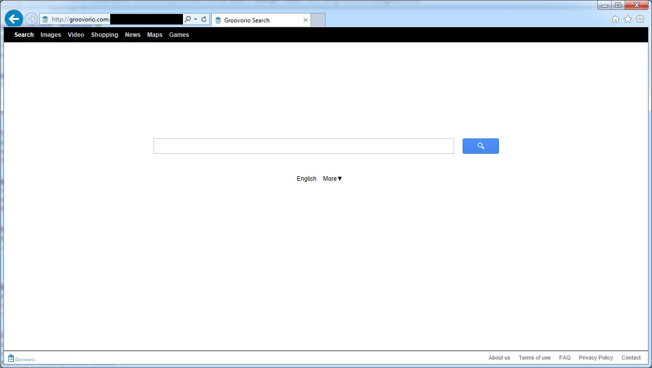Open the Shopping search category
Viewport: 652px width, 368px height.
pyautogui.click(x=105, y=35)
